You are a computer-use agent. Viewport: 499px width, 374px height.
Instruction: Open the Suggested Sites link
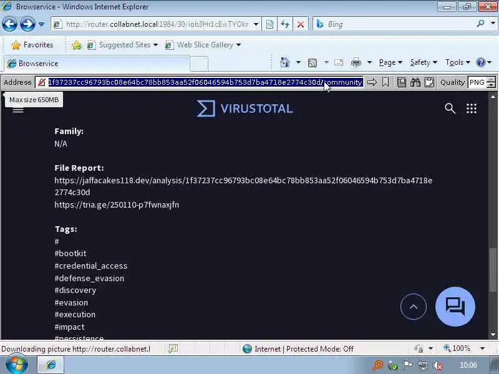122,45
